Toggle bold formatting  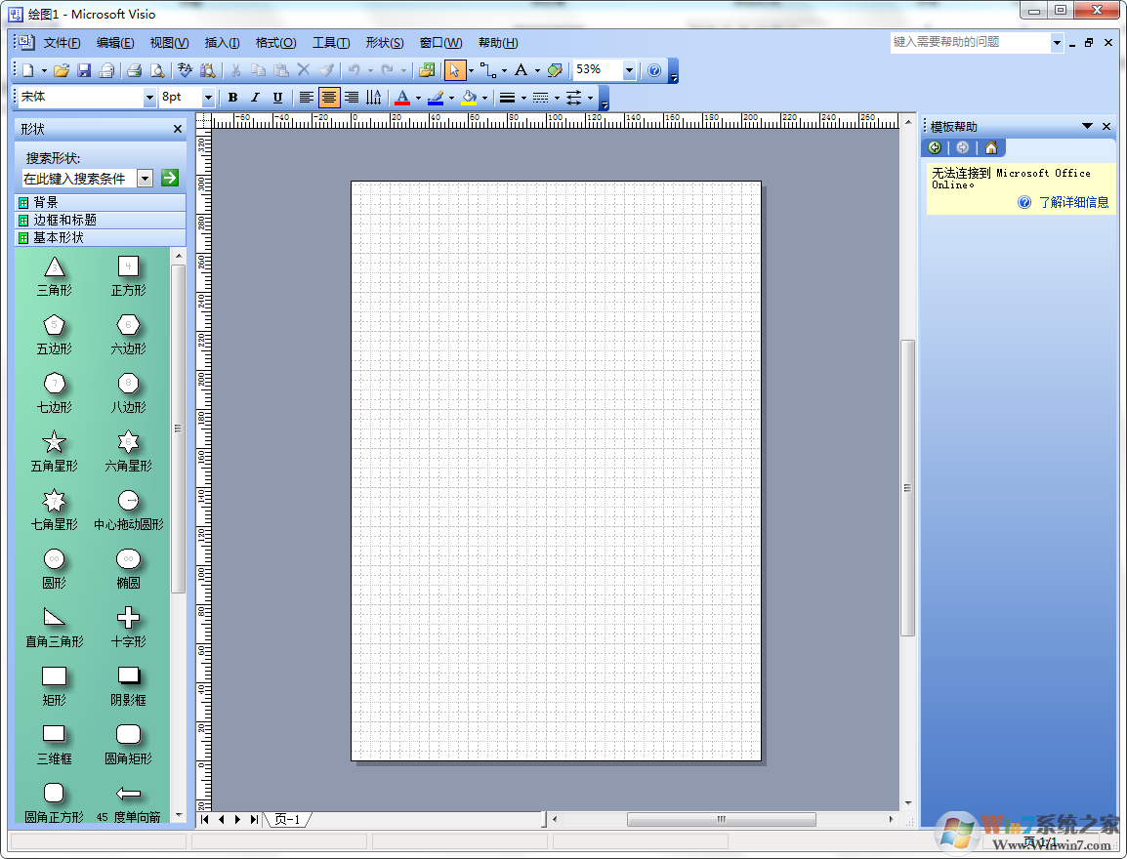(233, 97)
